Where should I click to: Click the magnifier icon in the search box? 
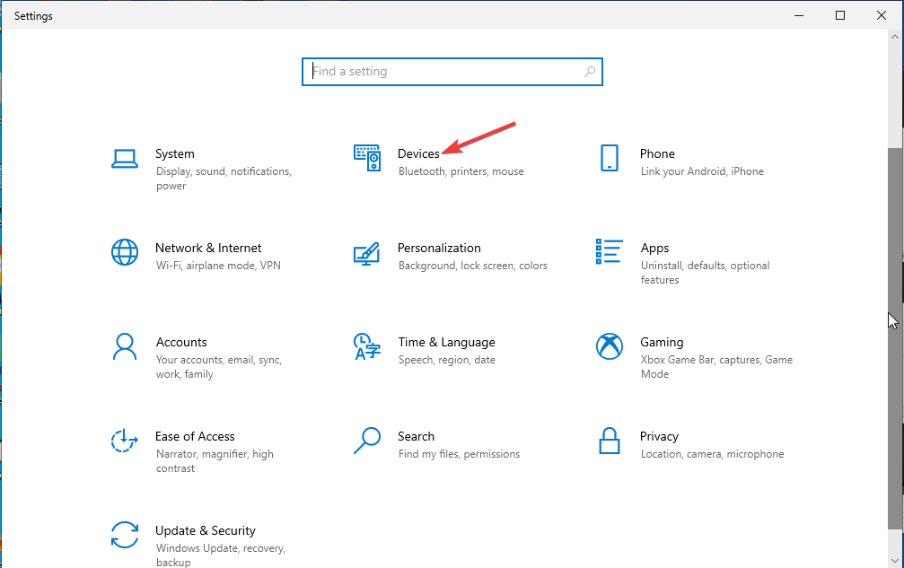coord(589,72)
